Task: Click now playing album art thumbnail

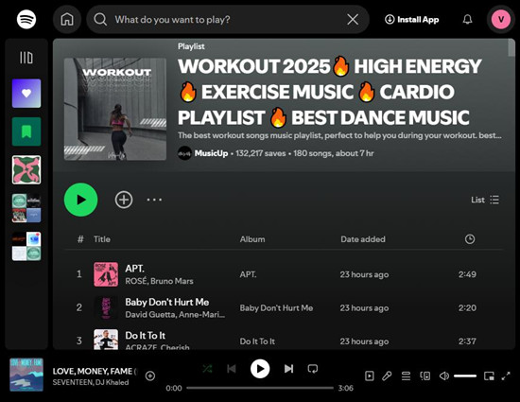Action: click(x=26, y=375)
